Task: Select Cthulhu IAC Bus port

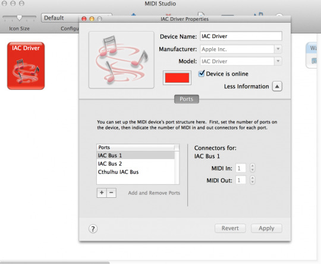Action: tap(136, 172)
